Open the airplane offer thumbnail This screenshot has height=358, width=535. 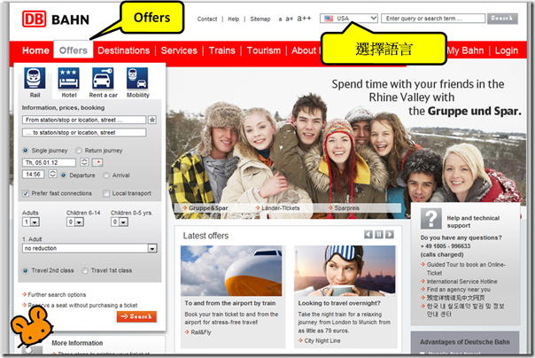point(231,270)
